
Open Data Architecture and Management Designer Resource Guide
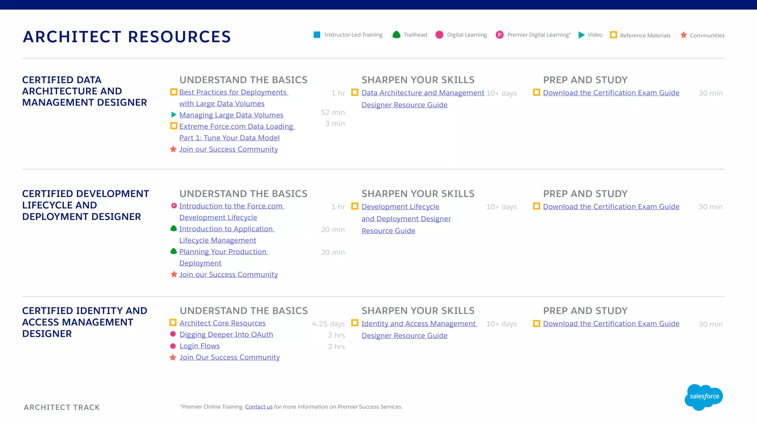pos(423,99)
